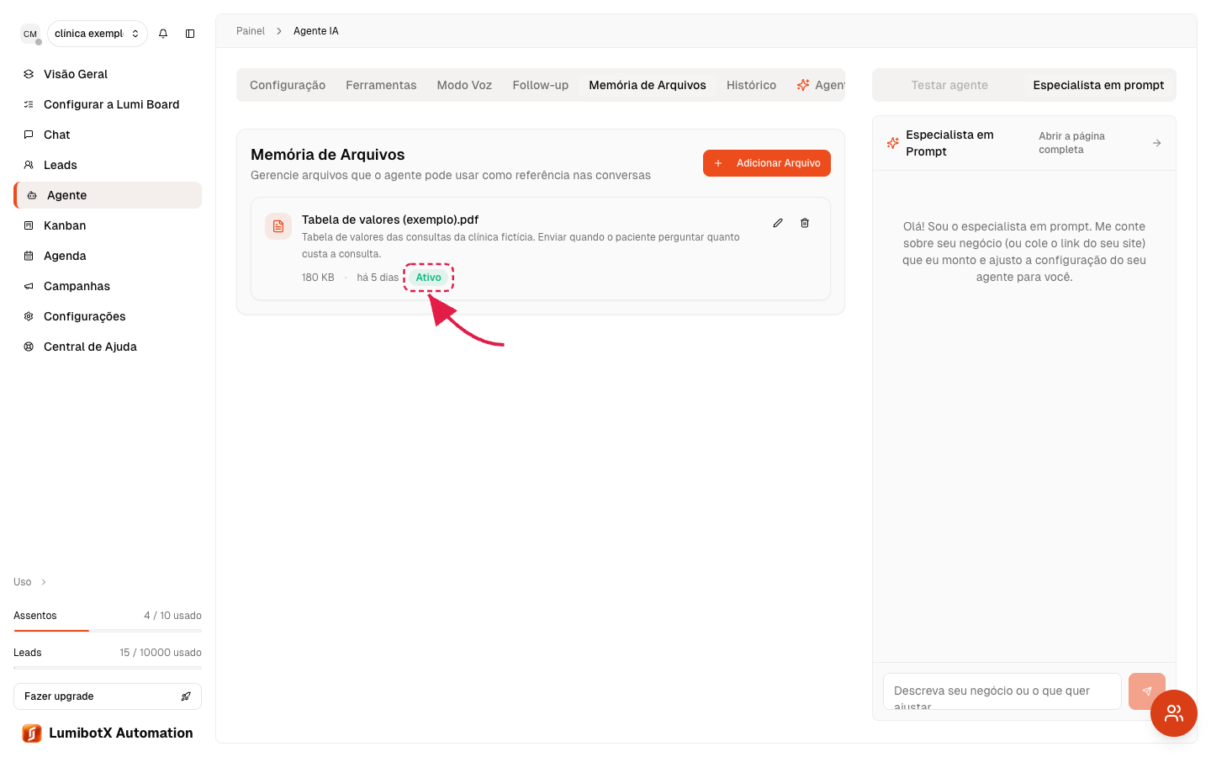
Task: Go to Campanhas
Action: (108, 286)
